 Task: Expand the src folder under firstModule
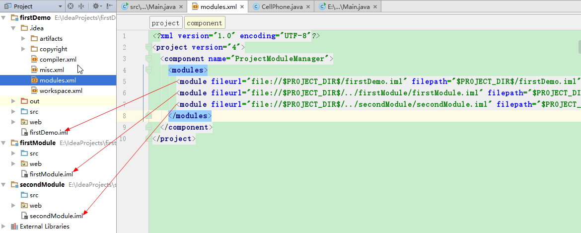13,154
